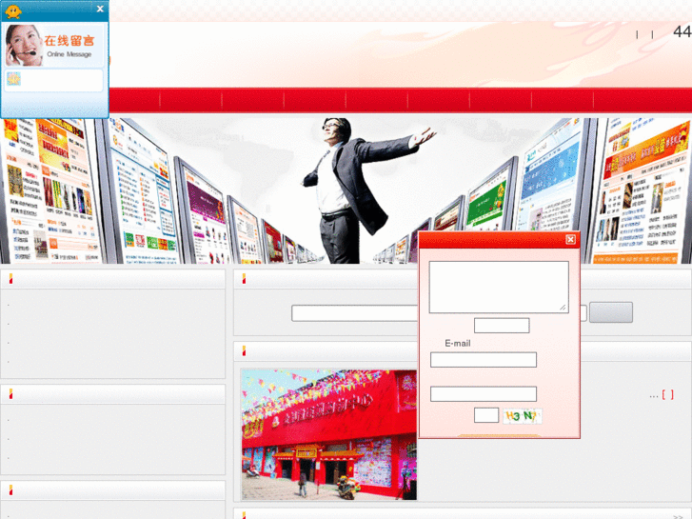Click the orange mascot icon in chat widget
Screen dimensions: 692x519
(x=13, y=10)
